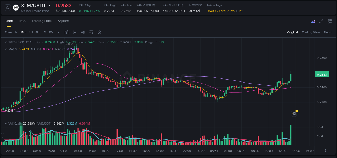This screenshot has width=337, height=158.
Task: Switch to Trading View chart
Action: pyautogui.click(x=311, y=32)
